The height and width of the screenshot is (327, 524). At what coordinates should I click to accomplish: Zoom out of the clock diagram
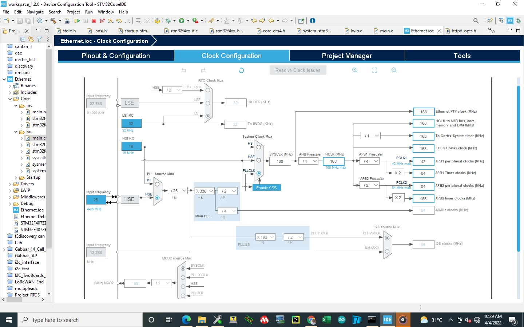click(x=394, y=70)
